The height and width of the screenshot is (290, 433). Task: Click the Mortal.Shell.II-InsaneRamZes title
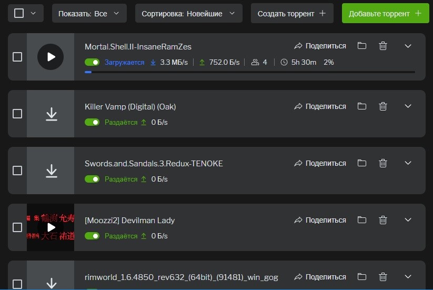point(138,47)
